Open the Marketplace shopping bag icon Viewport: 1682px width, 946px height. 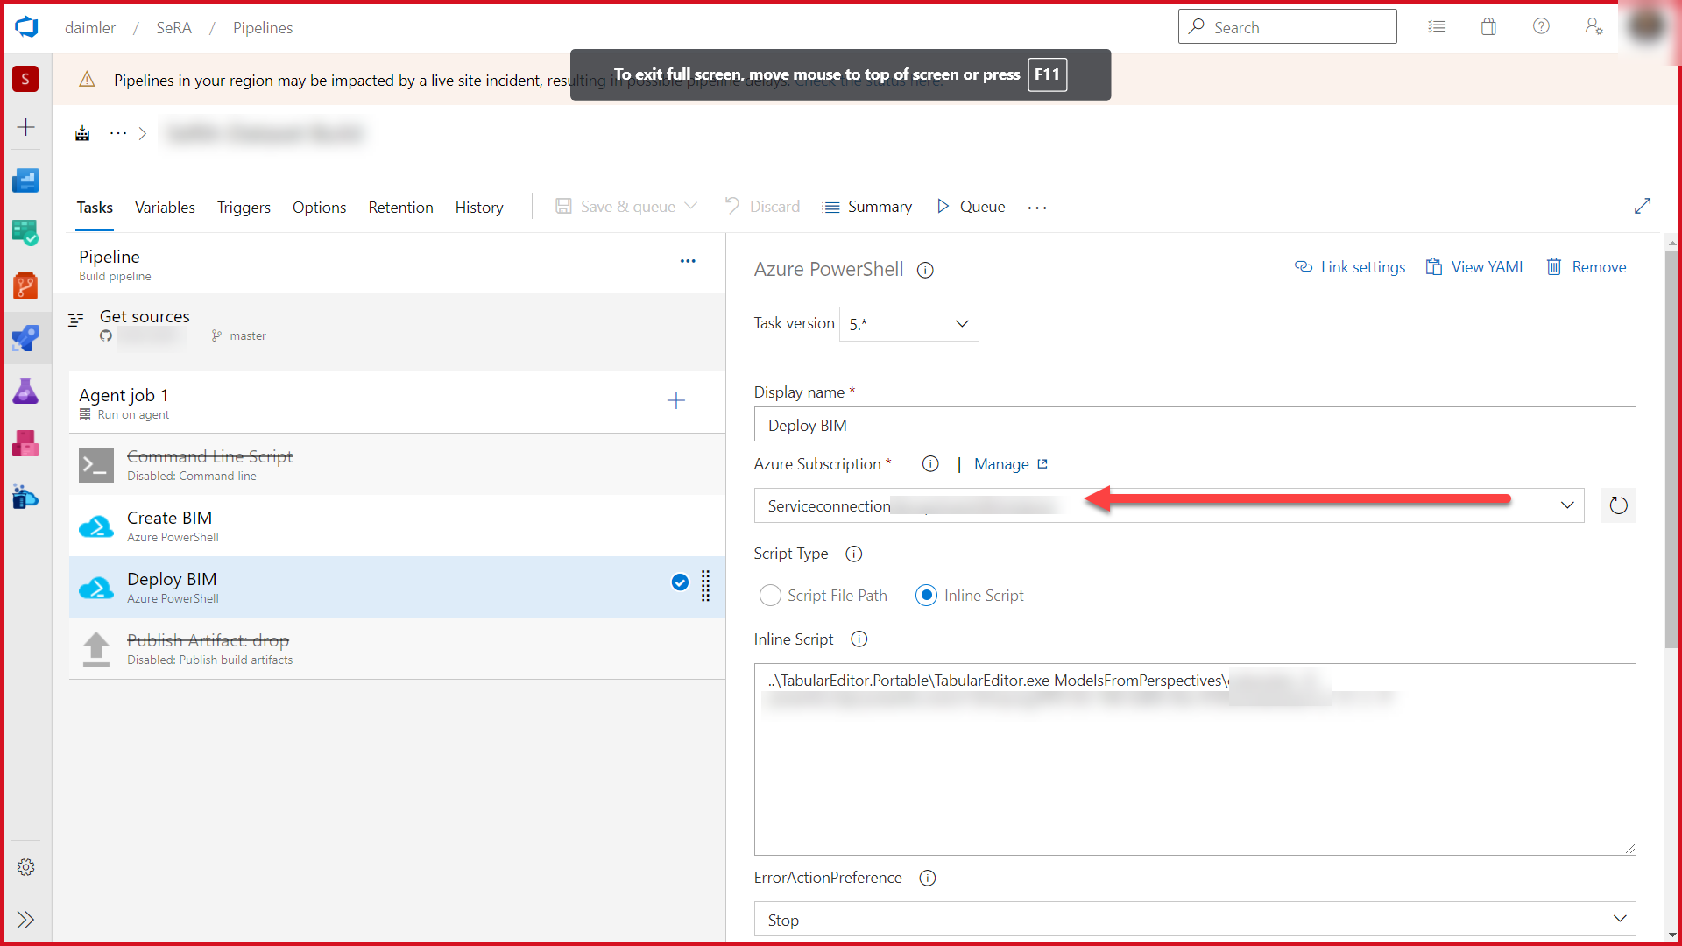[x=1488, y=26]
